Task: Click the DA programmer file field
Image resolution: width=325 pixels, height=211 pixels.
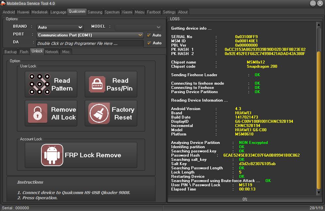Action: 90,43
